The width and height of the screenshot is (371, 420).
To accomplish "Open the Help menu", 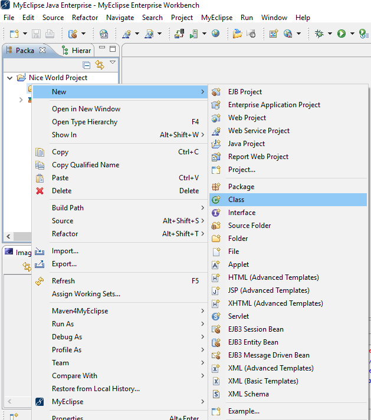I will pyautogui.click(x=303, y=18).
